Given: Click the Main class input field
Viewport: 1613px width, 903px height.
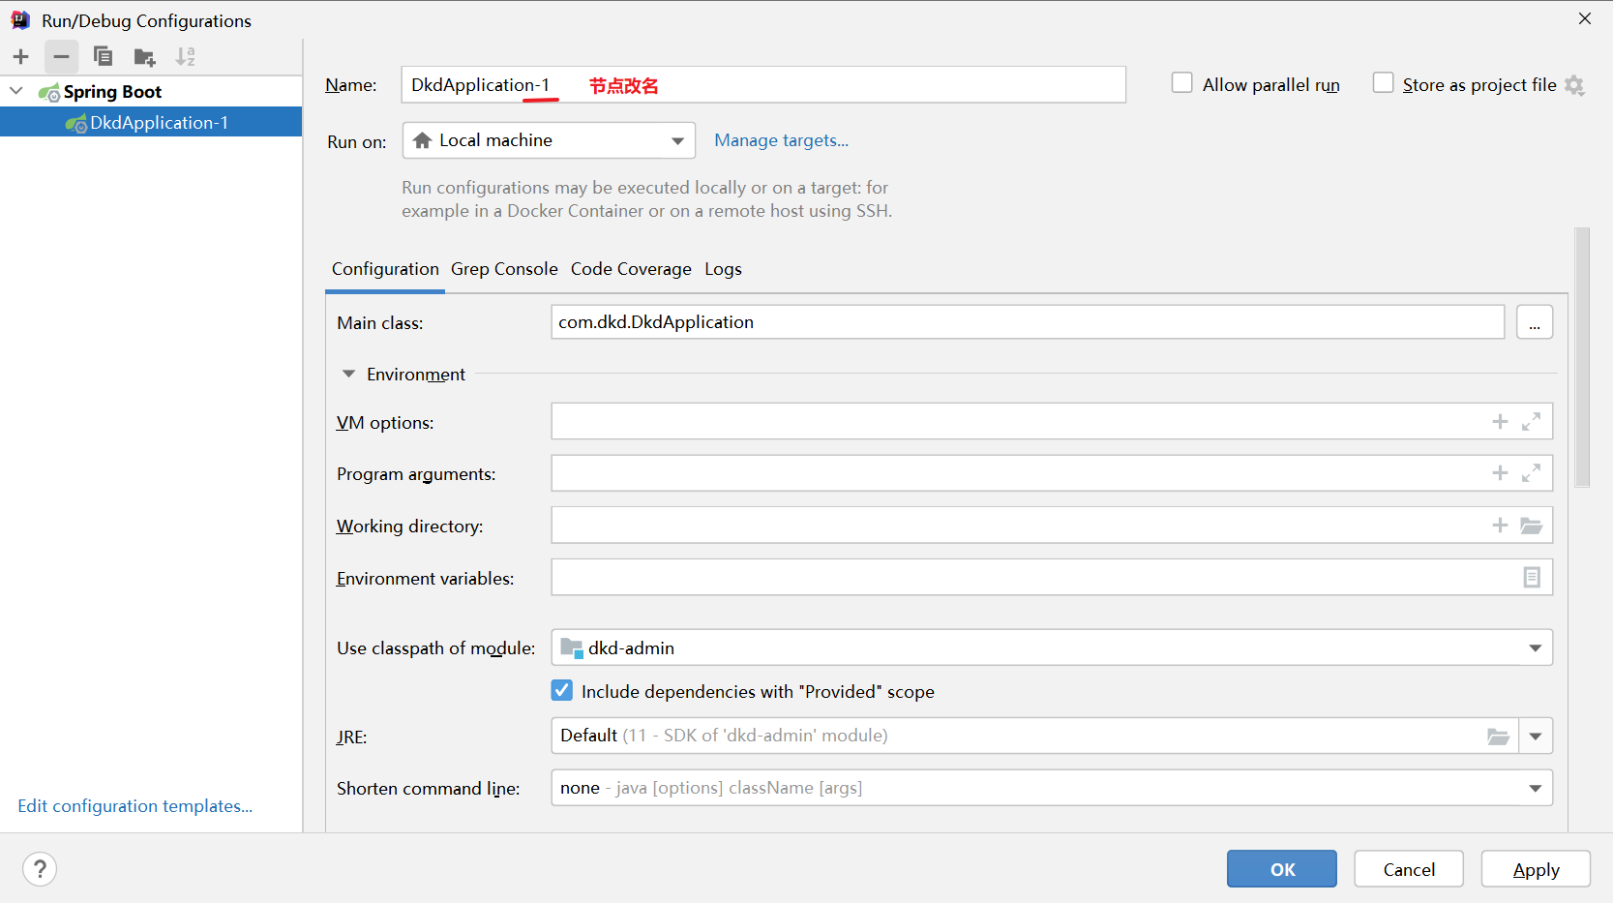Looking at the screenshot, I should 1027,322.
